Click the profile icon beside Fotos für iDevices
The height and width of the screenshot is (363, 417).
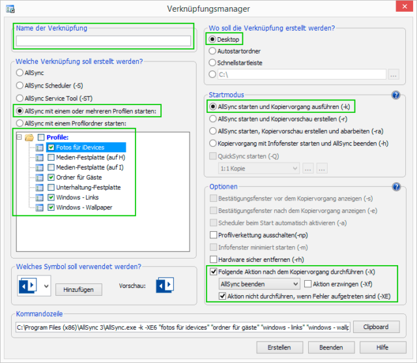[x=39, y=148]
